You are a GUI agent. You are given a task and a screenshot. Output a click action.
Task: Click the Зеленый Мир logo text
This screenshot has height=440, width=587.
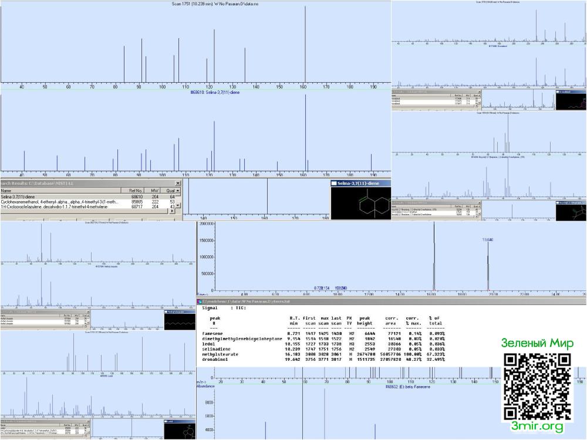(537, 343)
